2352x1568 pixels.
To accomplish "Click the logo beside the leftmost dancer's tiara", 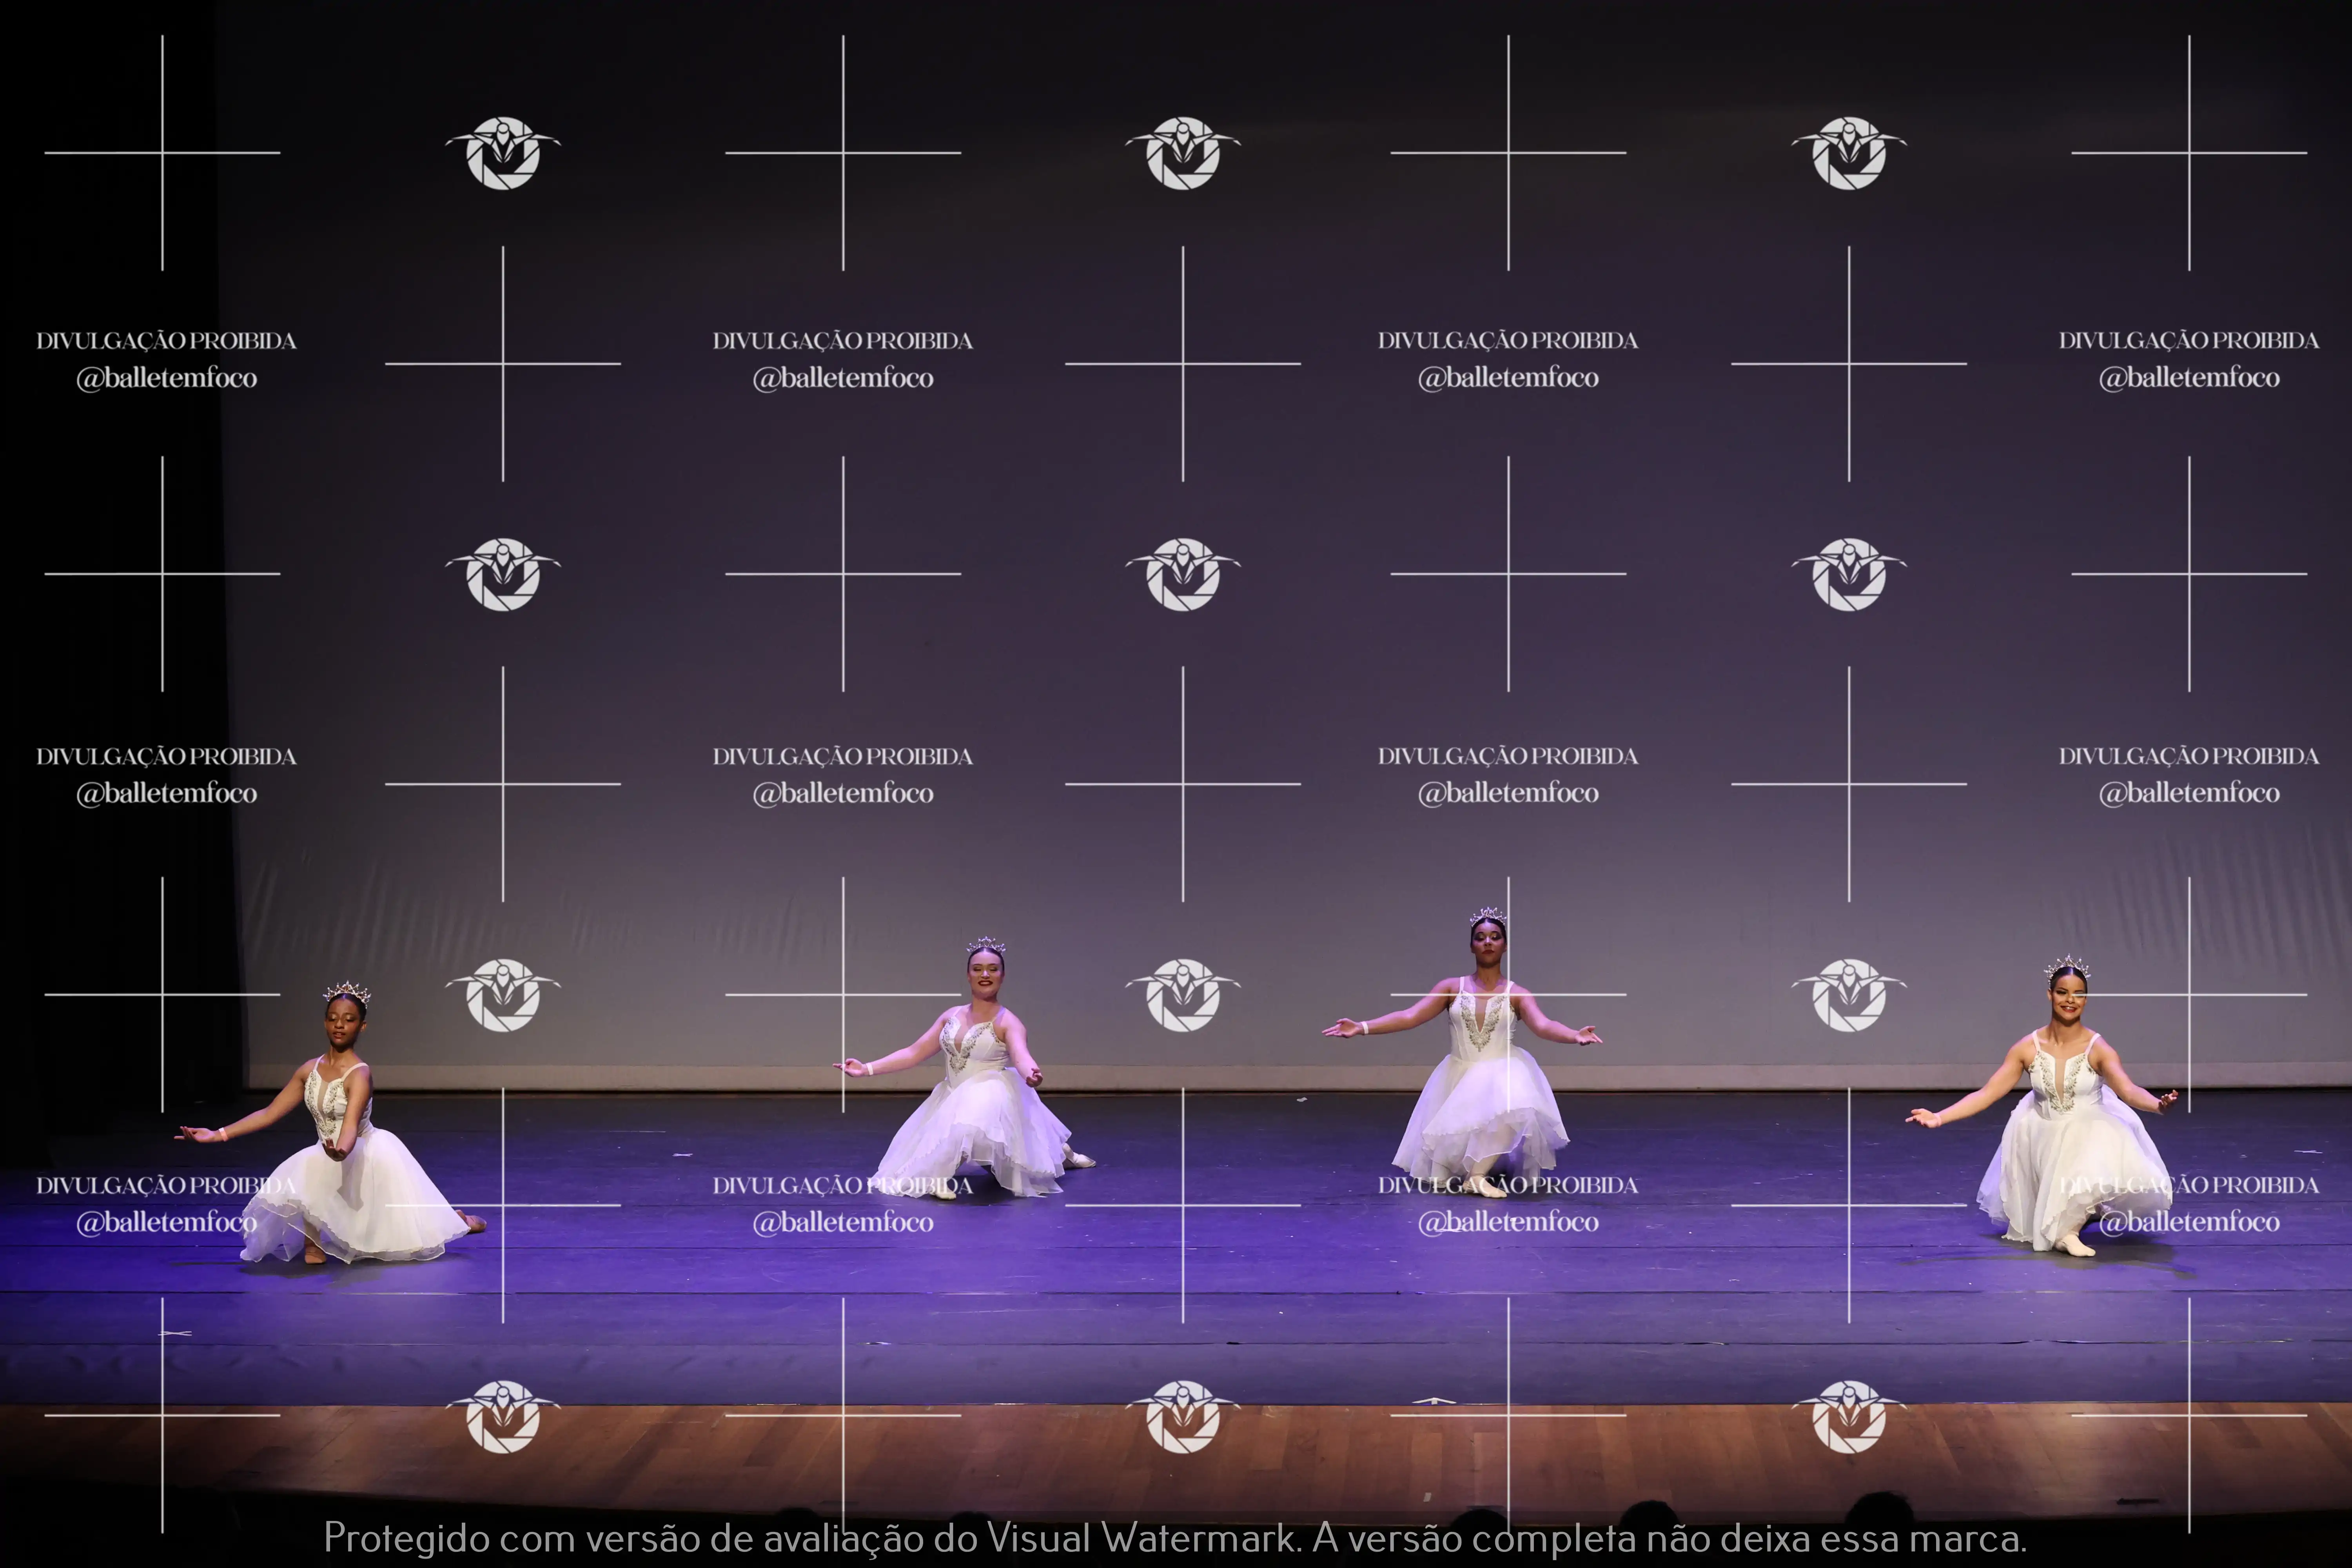I will (x=503, y=995).
